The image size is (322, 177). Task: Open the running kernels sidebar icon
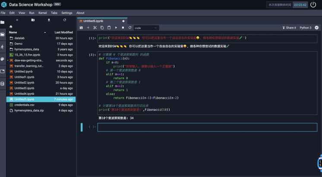(x=3, y=47)
